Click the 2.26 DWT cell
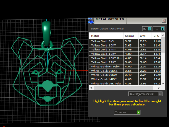This screenshot has height=127, width=169. pos(145,41)
